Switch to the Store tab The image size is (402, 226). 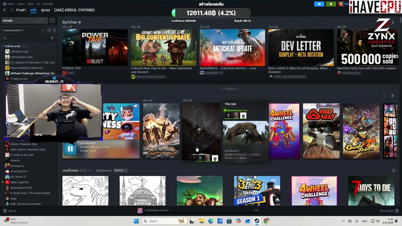point(21,10)
